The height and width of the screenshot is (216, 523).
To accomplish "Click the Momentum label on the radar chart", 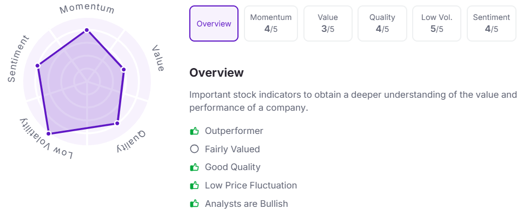I will (87, 9).
